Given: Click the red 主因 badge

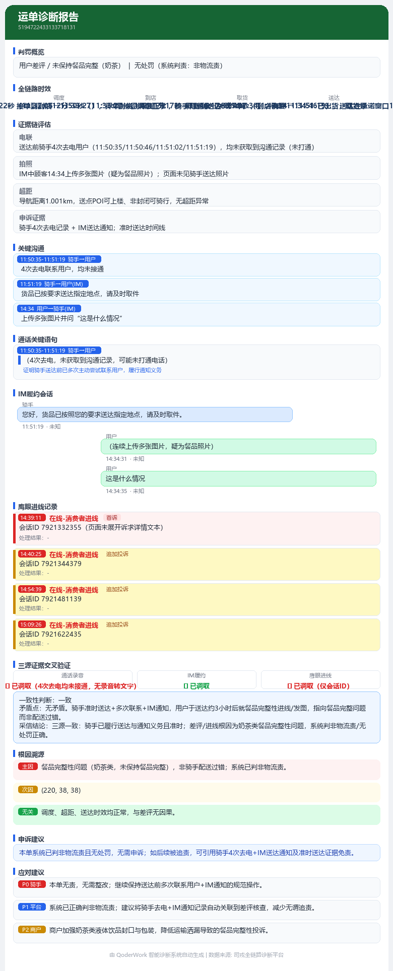Looking at the screenshot, I should tap(28, 767).
